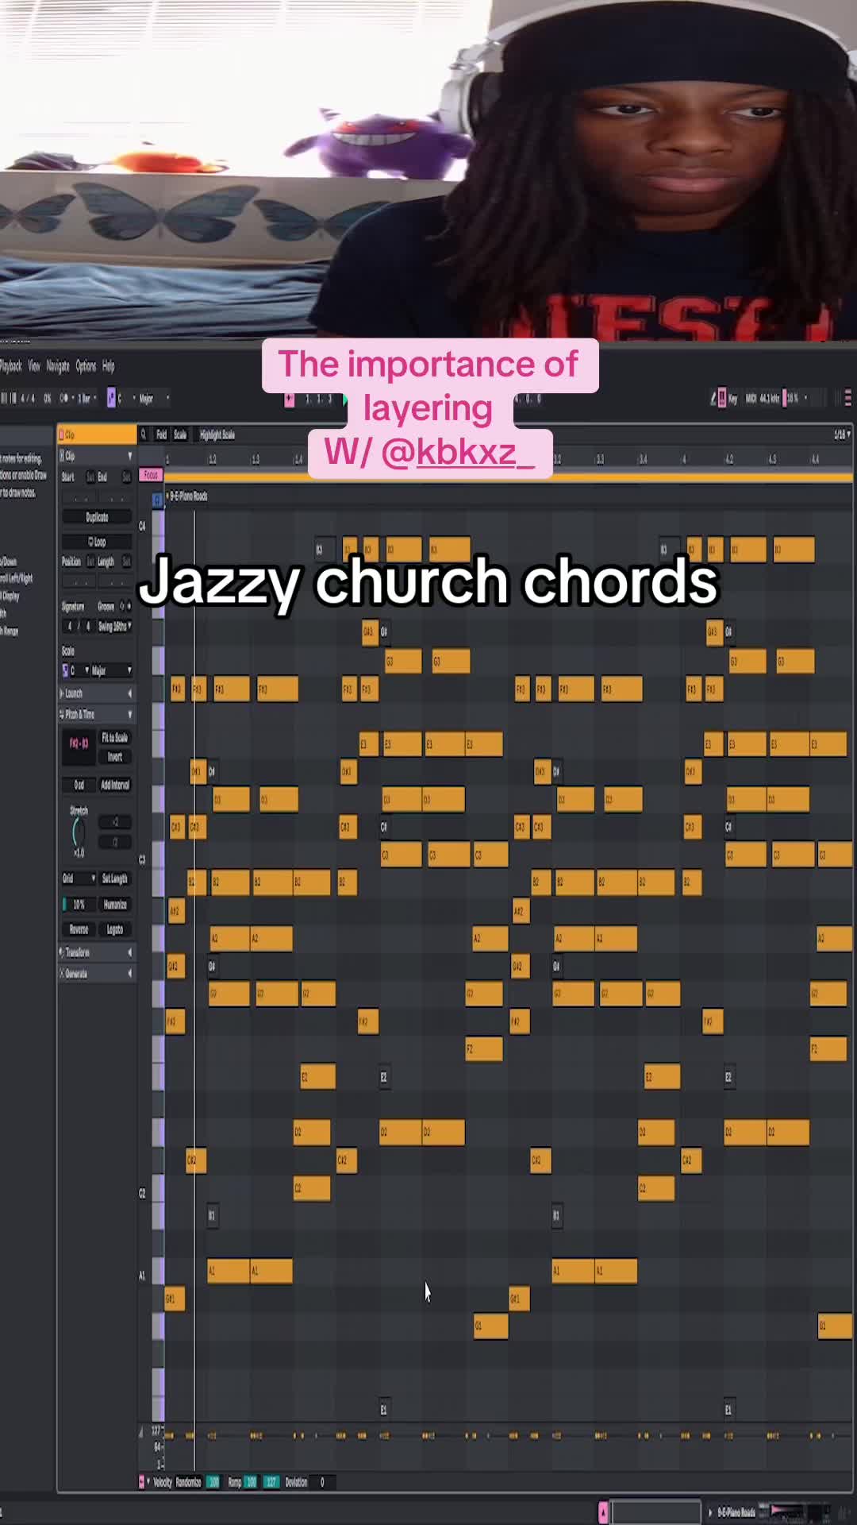857x1525 pixels.
Task: Adjust the Stretch knob
Action: pyautogui.click(x=78, y=832)
